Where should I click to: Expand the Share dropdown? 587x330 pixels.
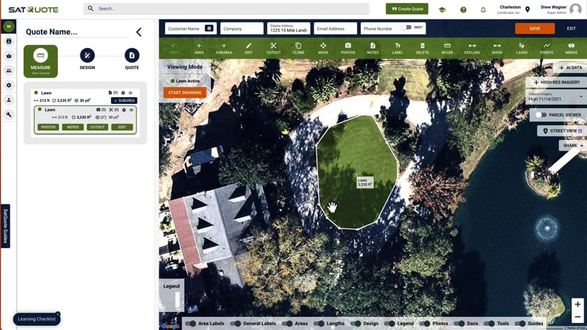pyautogui.click(x=573, y=145)
